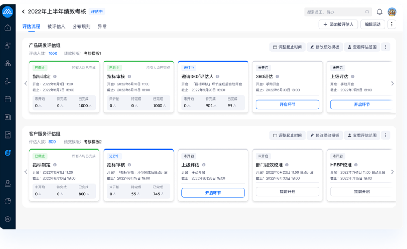Click 调整起止时间 for 产品研发评估组
Image resolution: width=407 pixels, height=249 pixels.
click(287, 47)
